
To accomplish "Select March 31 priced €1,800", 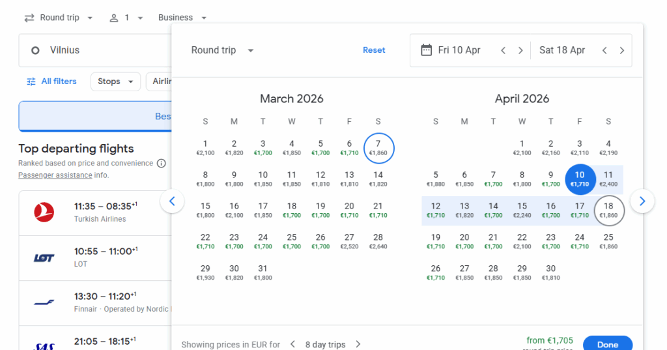I will coord(263,272).
